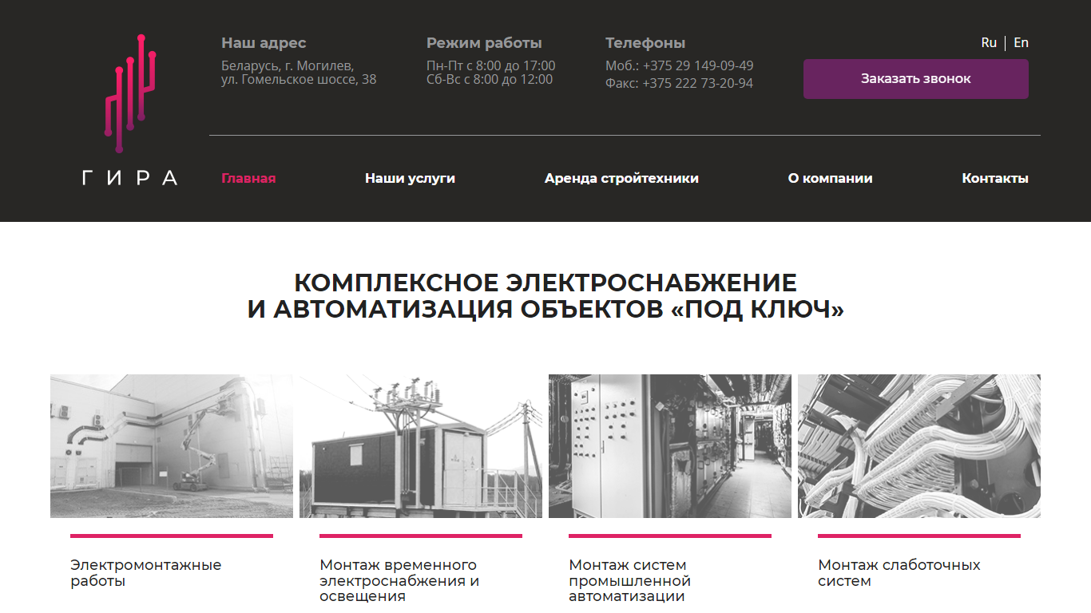Click the ГИРА logo icon
Image resolution: width=1091 pixels, height=613 pixels.
[x=129, y=109]
